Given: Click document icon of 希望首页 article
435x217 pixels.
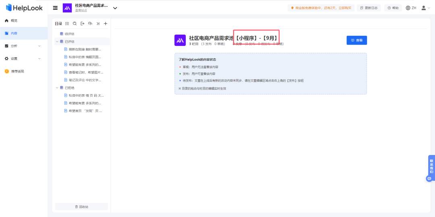Looking at the screenshot, I should (x=66, y=111).
